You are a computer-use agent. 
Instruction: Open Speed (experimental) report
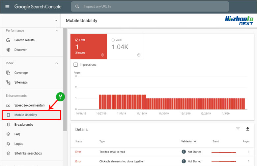click(x=29, y=105)
